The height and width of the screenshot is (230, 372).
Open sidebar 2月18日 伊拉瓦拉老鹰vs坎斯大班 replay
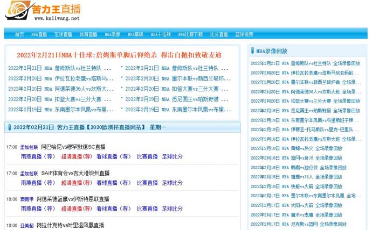tap(306, 139)
